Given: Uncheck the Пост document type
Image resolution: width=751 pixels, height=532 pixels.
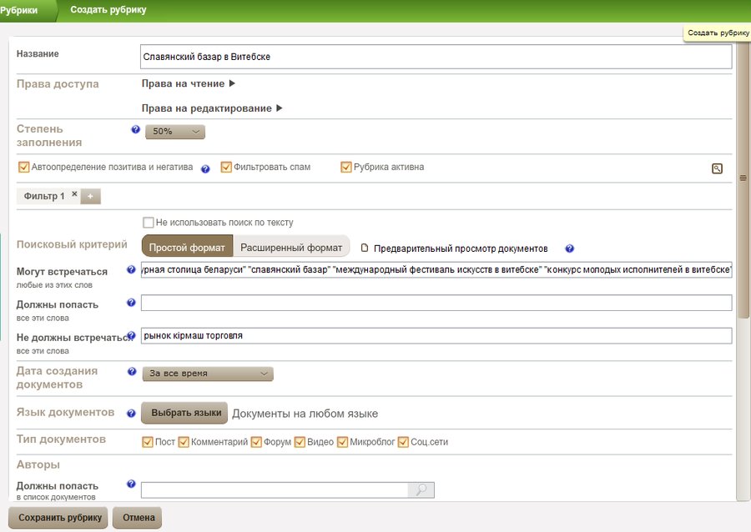Looking at the screenshot, I should click(148, 442).
